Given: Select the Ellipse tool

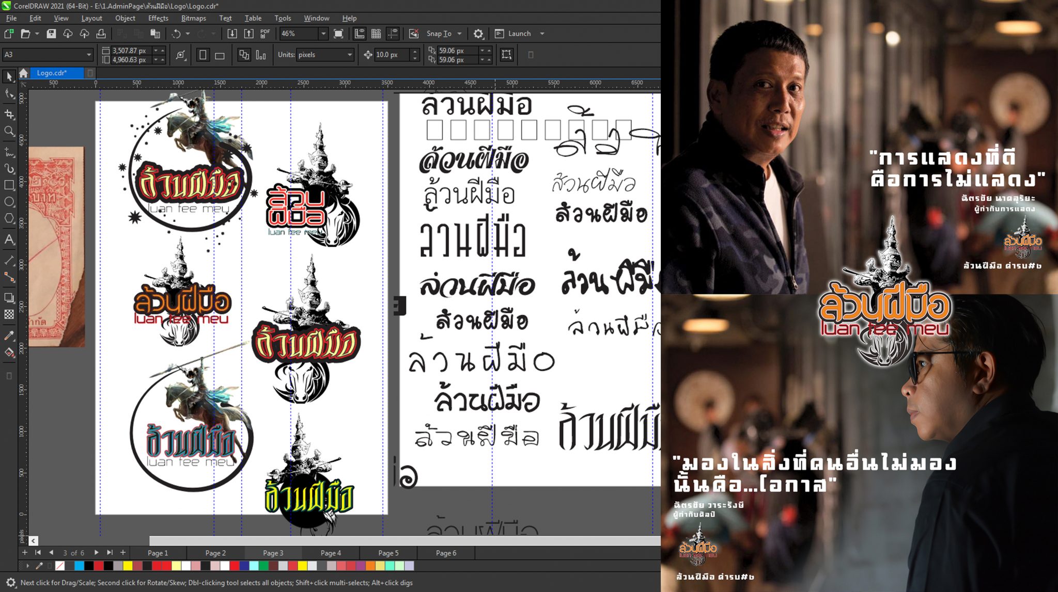Looking at the screenshot, I should click(9, 201).
